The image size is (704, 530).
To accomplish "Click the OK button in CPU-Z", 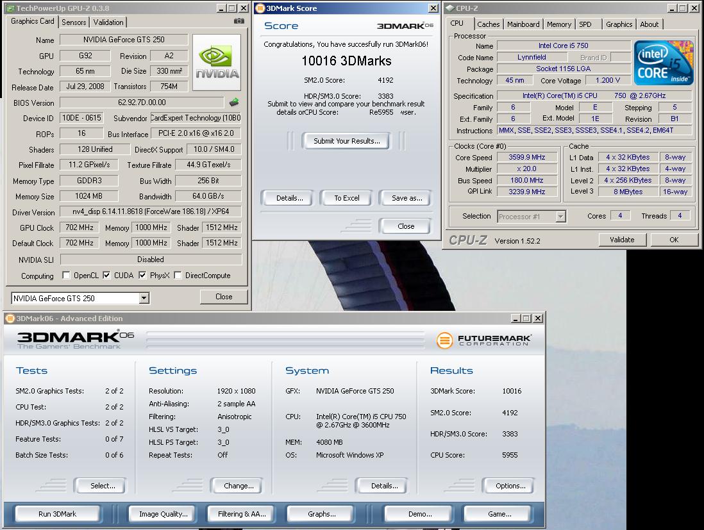I will point(674,240).
